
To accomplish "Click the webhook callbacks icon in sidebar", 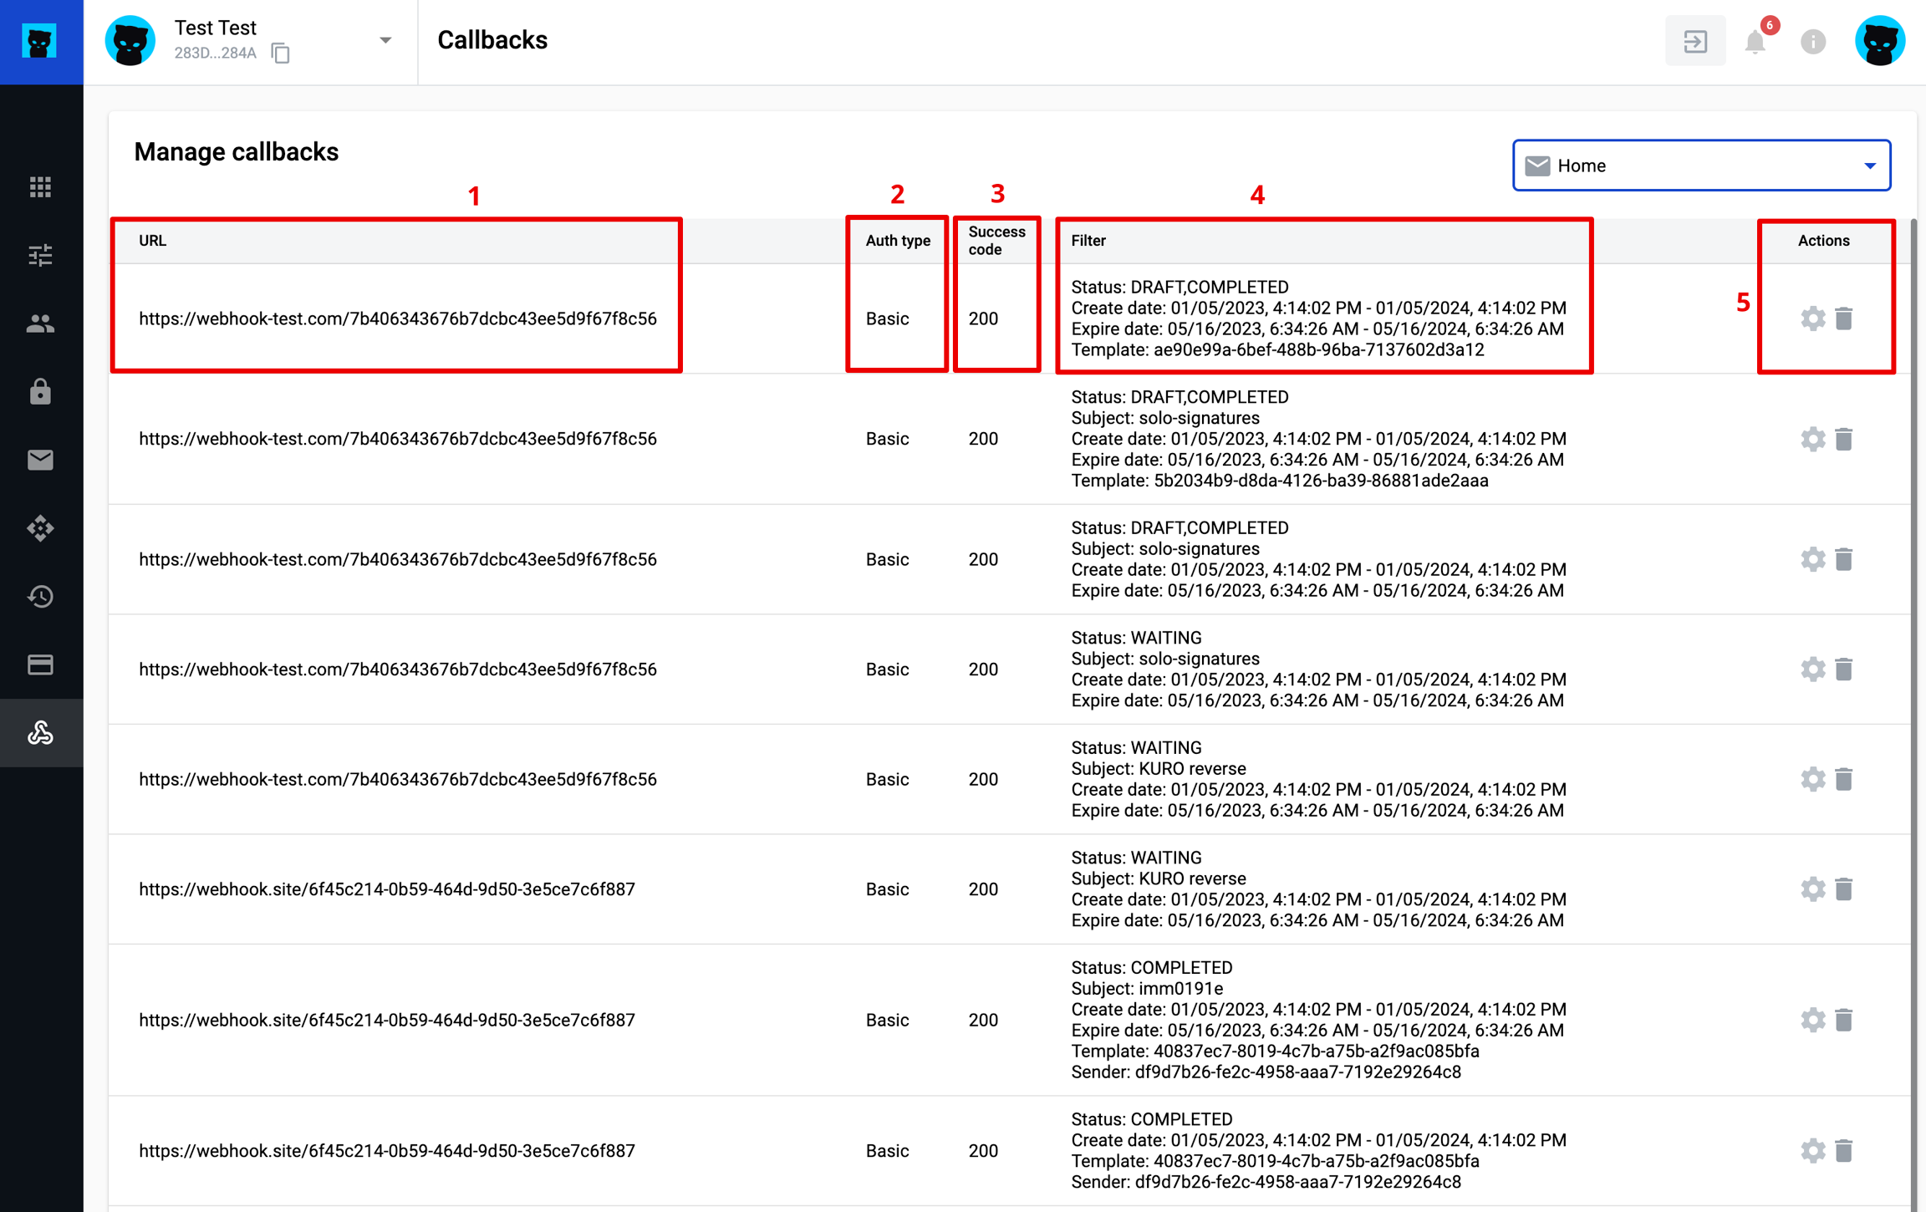I will 40,733.
